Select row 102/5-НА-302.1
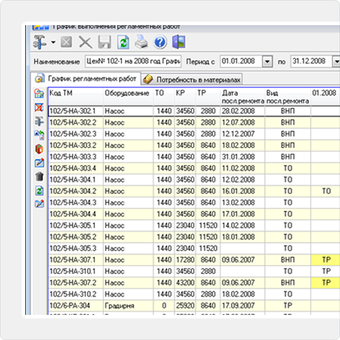 point(194,111)
